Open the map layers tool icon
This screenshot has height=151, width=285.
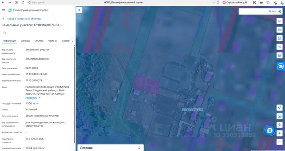coord(280,21)
